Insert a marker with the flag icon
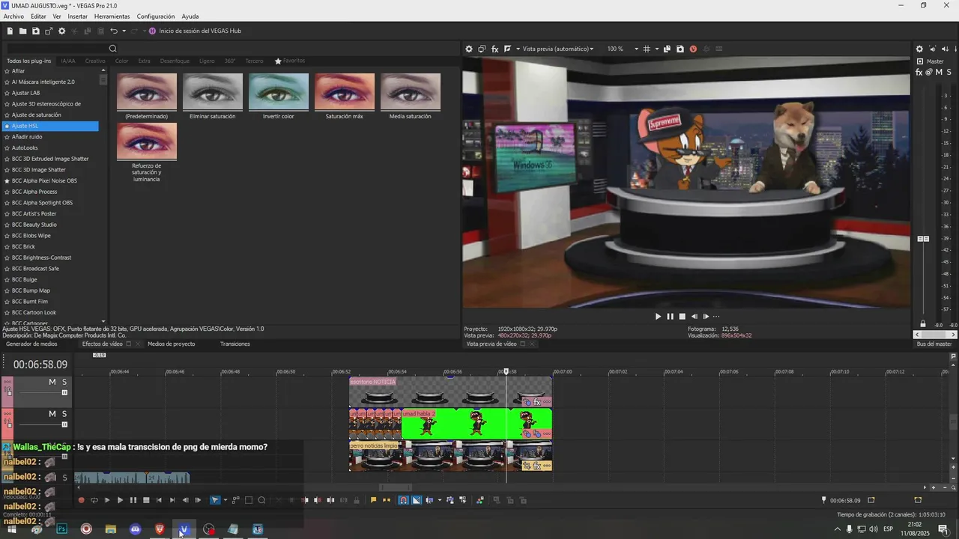The width and height of the screenshot is (959, 539). [373, 500]
